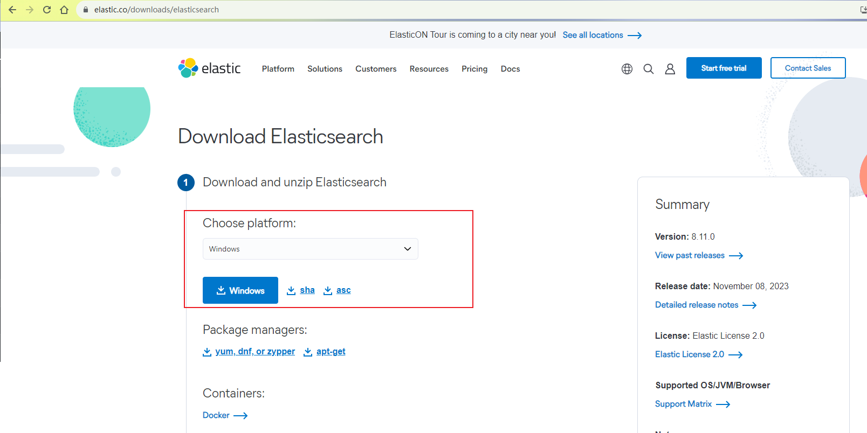Click the Containers heading

[x=233, y=393]
